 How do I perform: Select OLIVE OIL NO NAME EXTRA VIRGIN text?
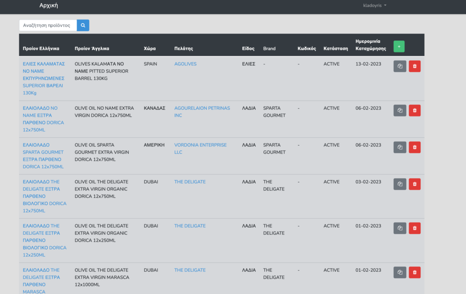(104, 112)
